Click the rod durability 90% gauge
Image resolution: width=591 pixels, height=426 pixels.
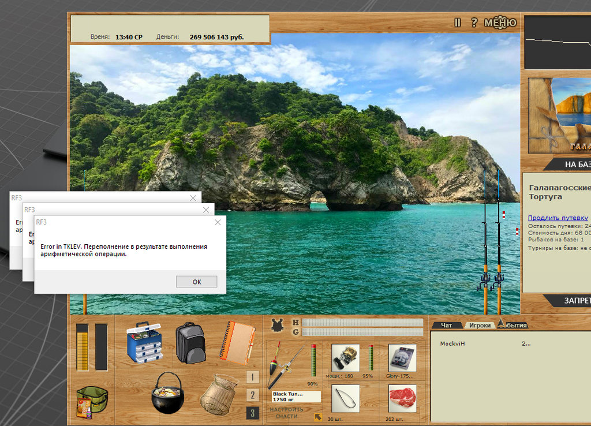(x=313, y=360)
